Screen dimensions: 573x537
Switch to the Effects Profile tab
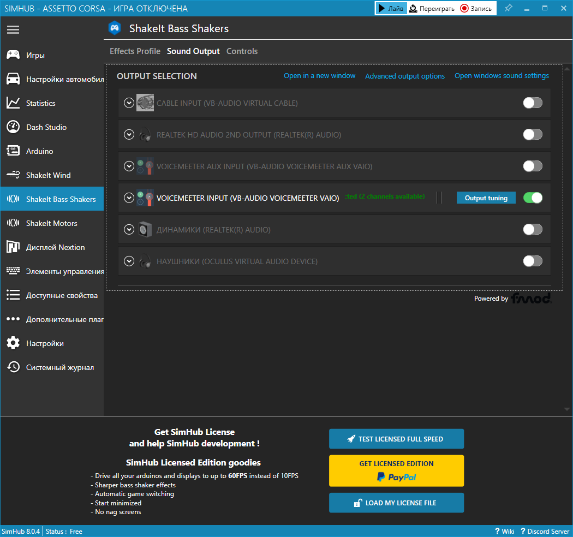135,51
